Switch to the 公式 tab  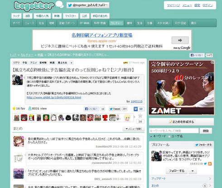(x=84, y=16)
